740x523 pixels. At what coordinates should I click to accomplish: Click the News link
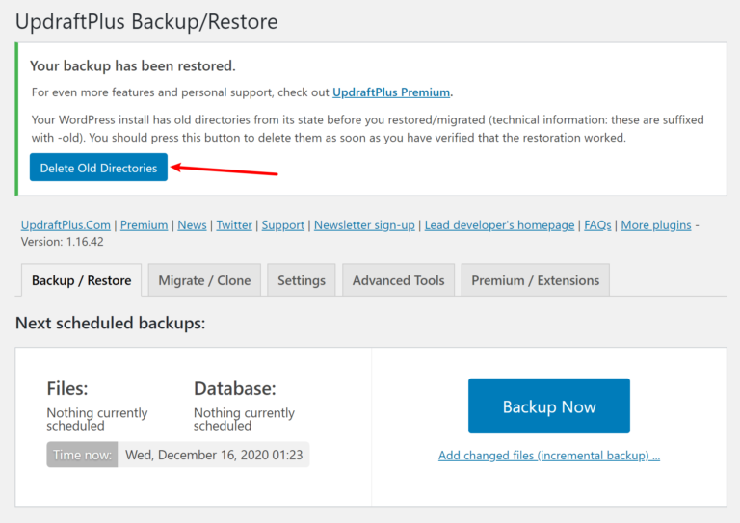pos(192,224)
